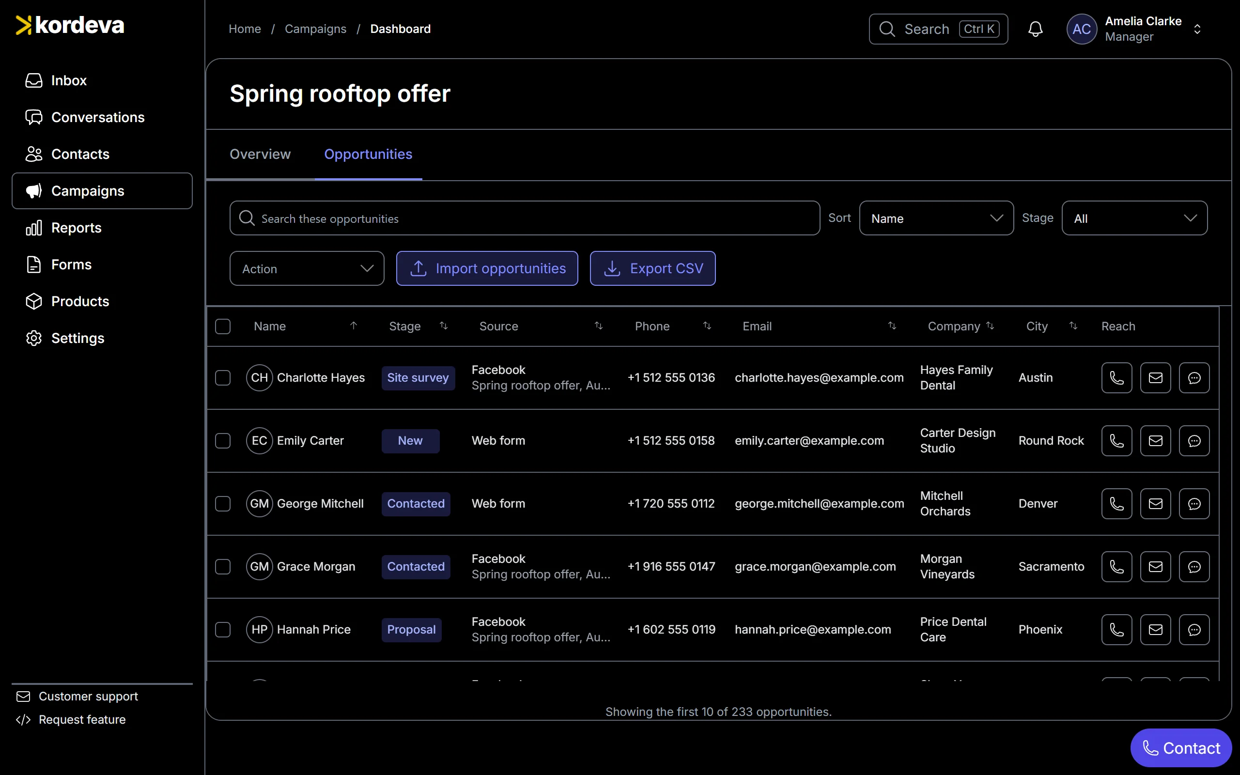Open the Action dropdown

[307, 268]
